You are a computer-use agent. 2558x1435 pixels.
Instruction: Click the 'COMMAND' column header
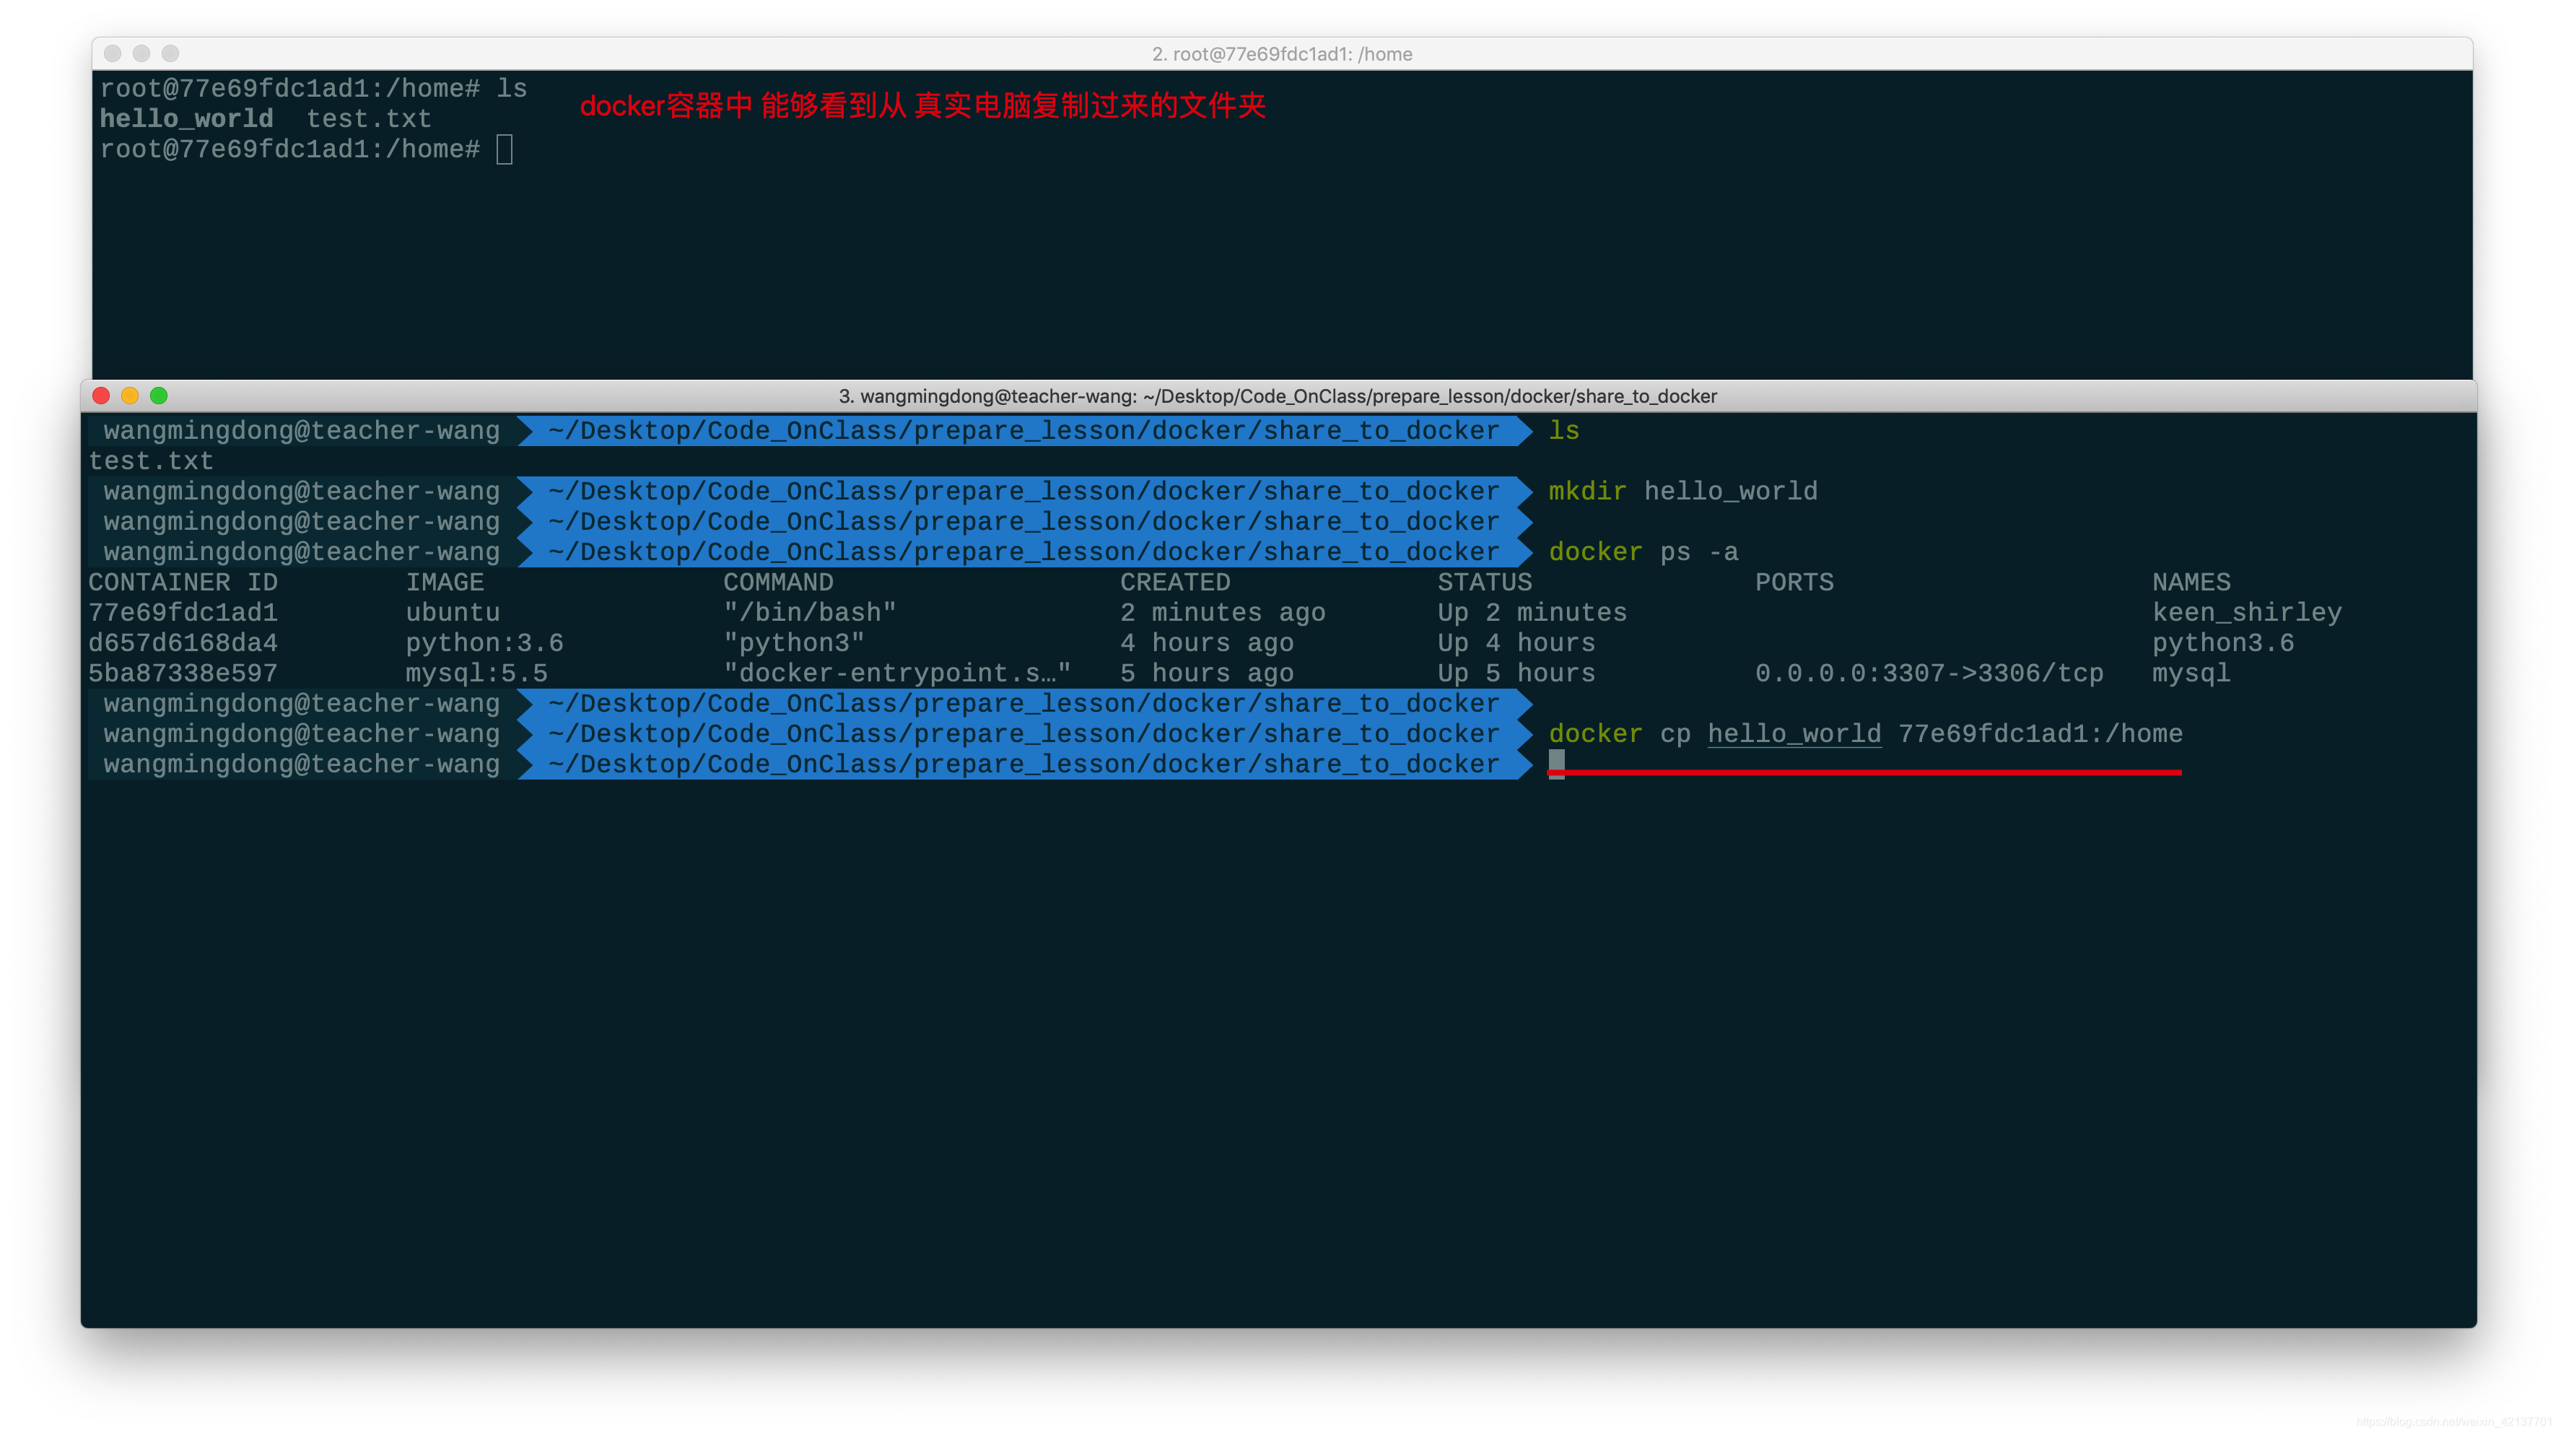779,583
